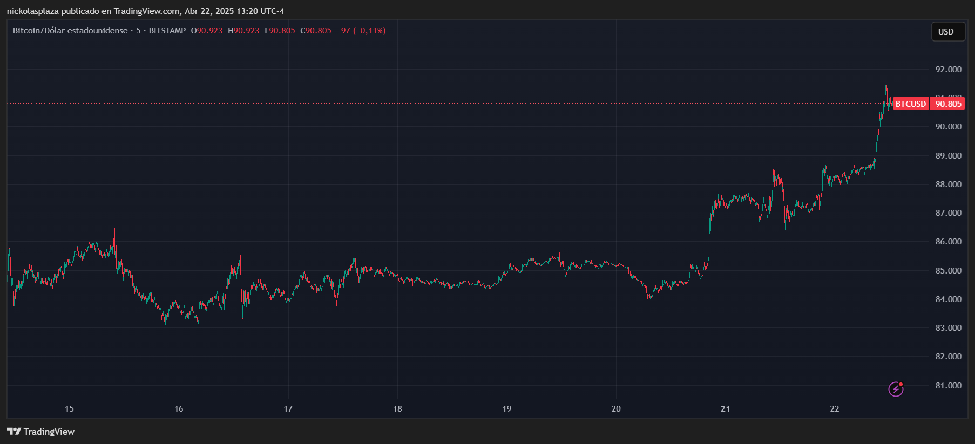Click the close value C90.805

pos(316,31)
